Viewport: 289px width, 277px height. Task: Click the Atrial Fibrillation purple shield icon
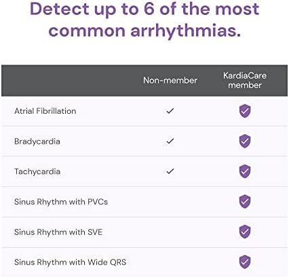245,111
